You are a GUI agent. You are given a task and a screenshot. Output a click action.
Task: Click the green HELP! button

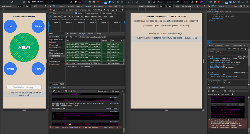[24, 47]
